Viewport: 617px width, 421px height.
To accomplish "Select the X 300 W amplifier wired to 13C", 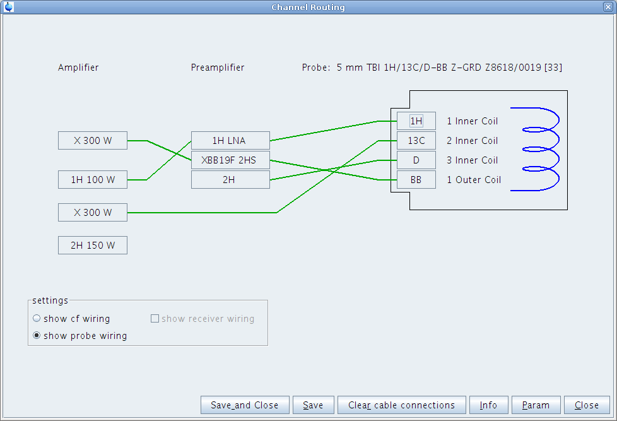I will point(93,213).
